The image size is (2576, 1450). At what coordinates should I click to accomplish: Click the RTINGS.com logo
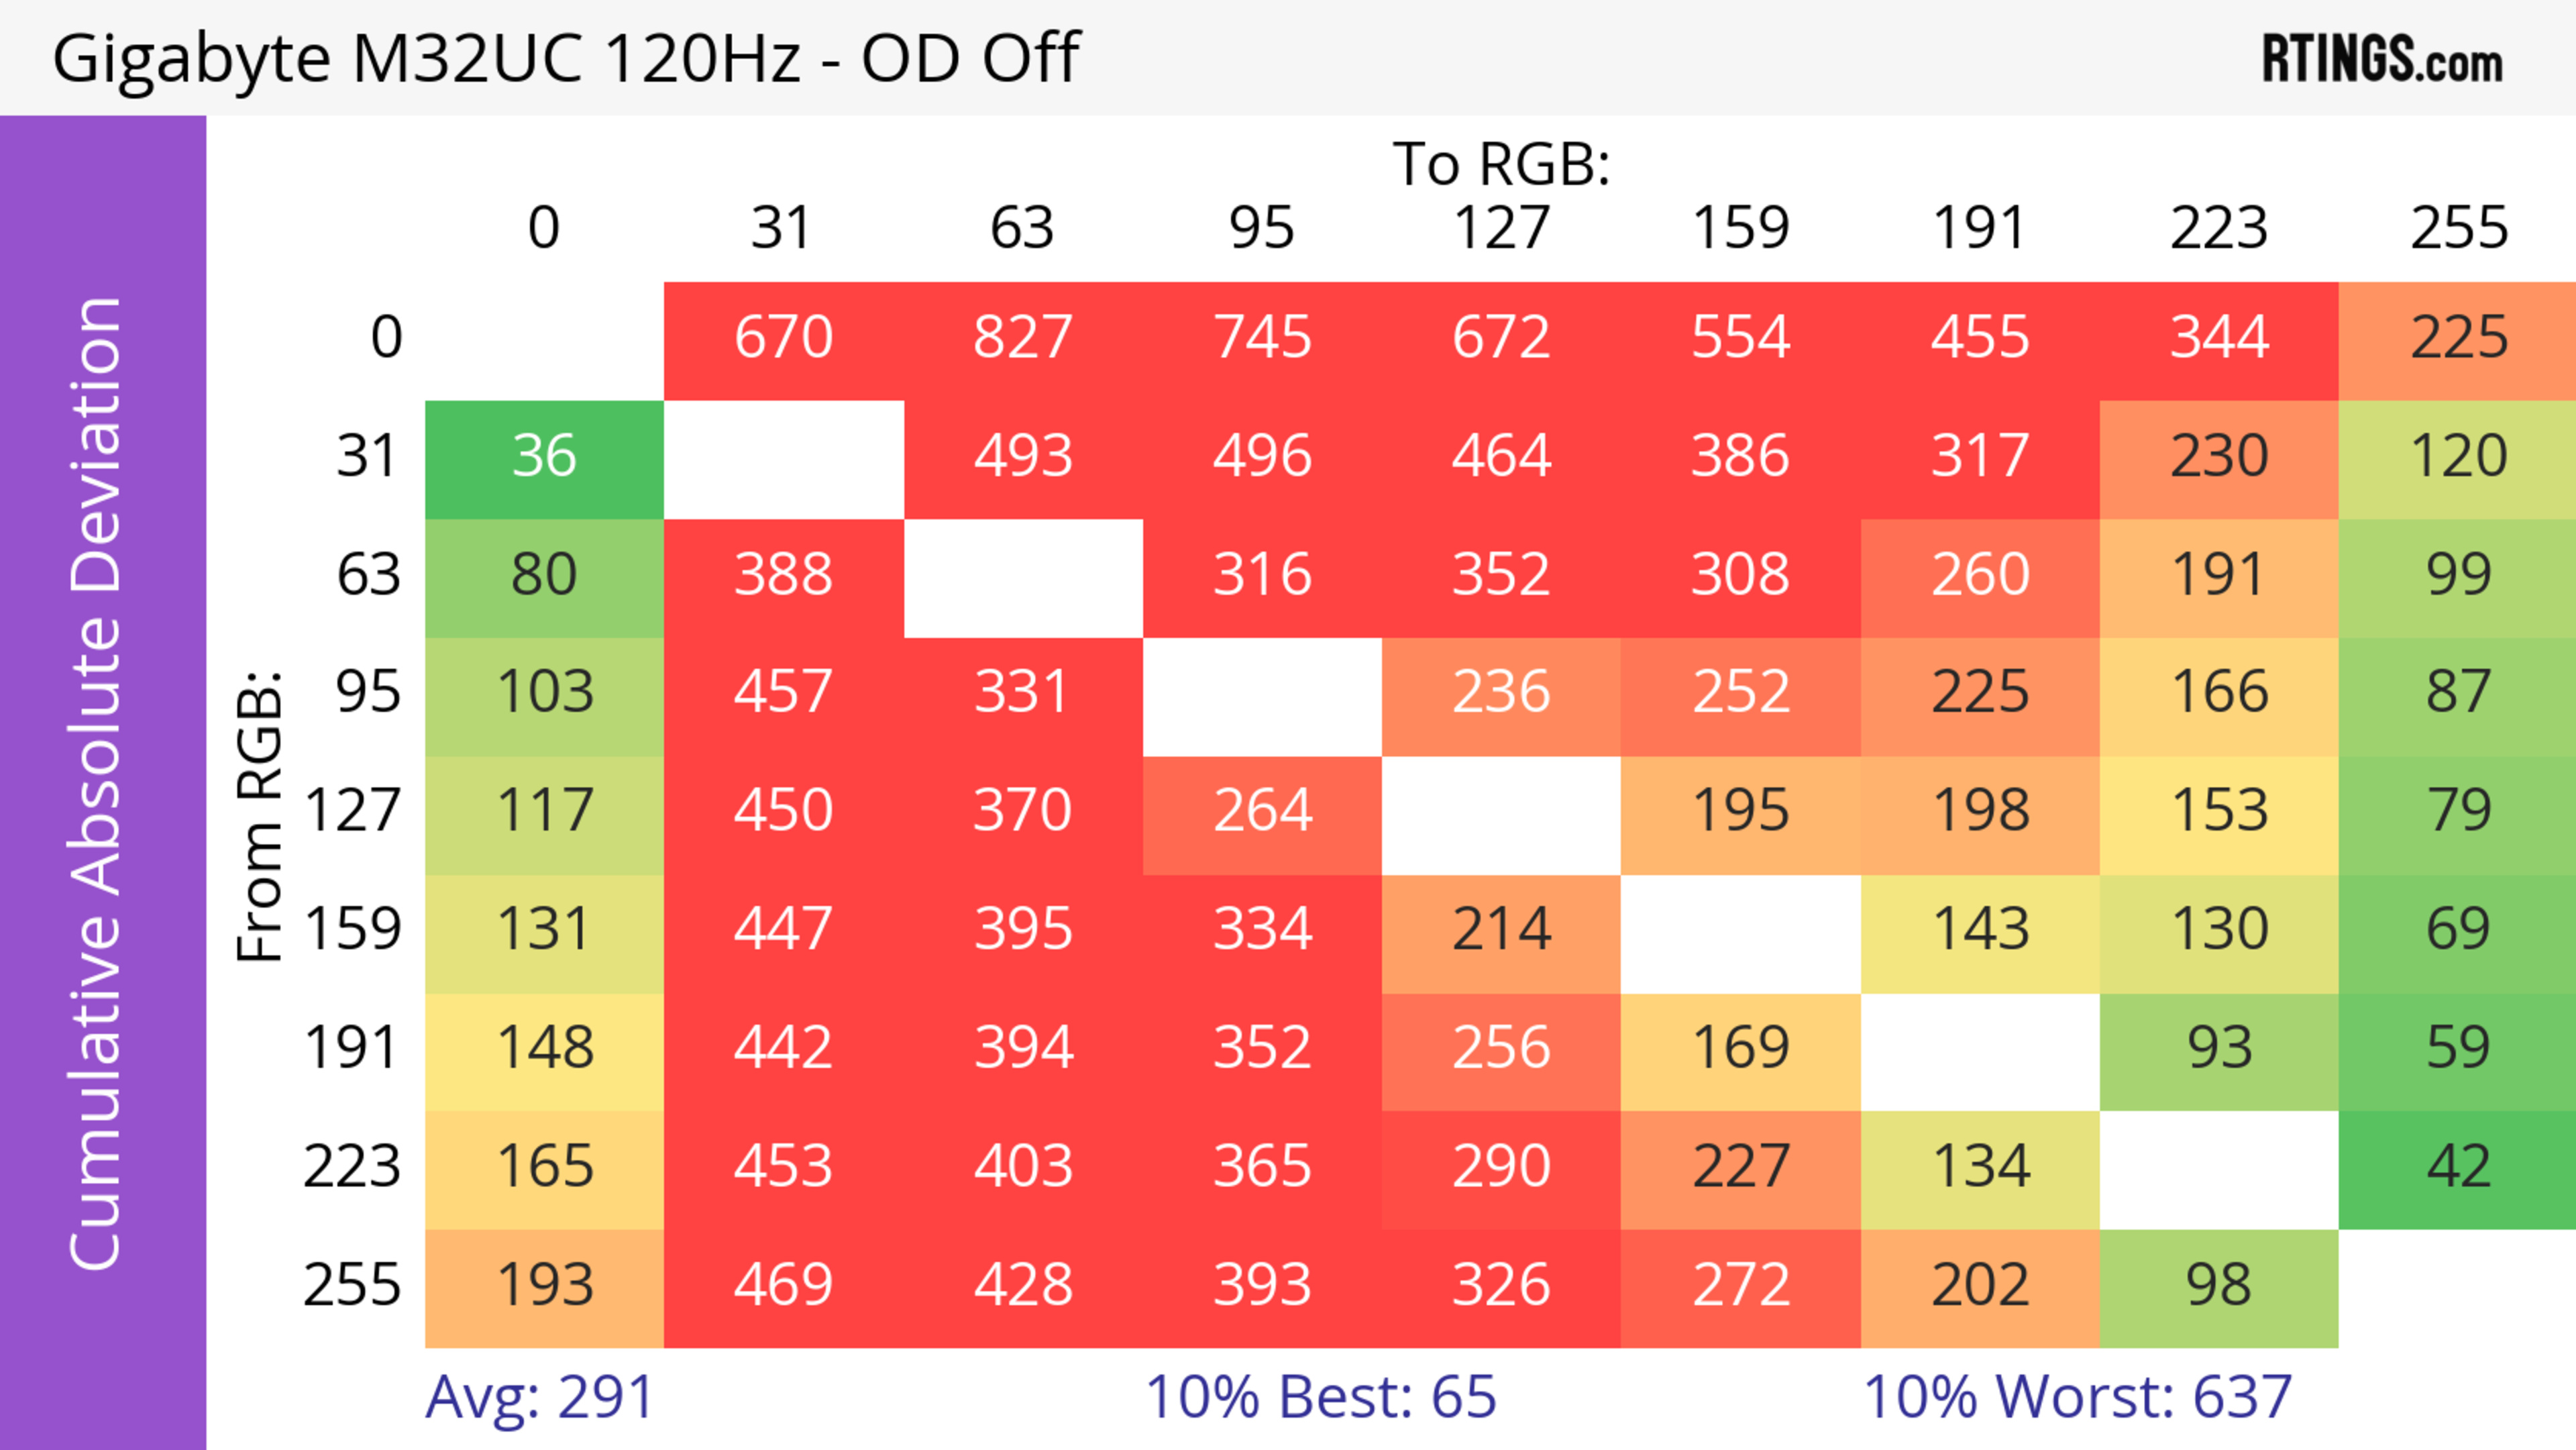2381,59
